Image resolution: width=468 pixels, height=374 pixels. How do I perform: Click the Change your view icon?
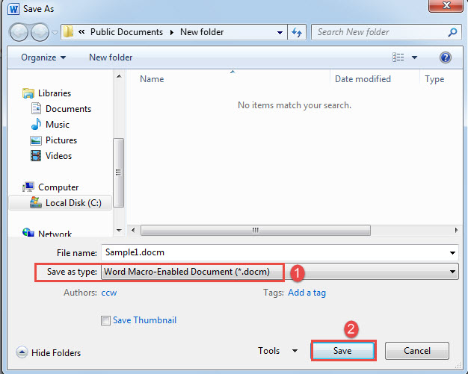point(399,57)
